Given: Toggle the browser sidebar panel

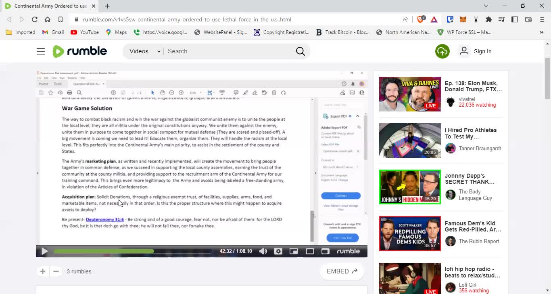Looking at the screenshot, I should click(x=515, y=19).
